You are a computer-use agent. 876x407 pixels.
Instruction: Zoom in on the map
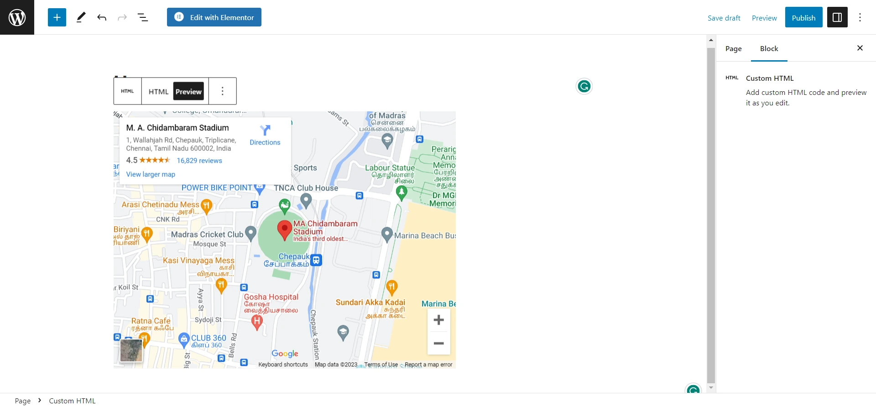tap(439, 320)
